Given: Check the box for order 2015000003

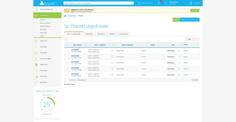Looking at the screenshot, I should (67, 63).
